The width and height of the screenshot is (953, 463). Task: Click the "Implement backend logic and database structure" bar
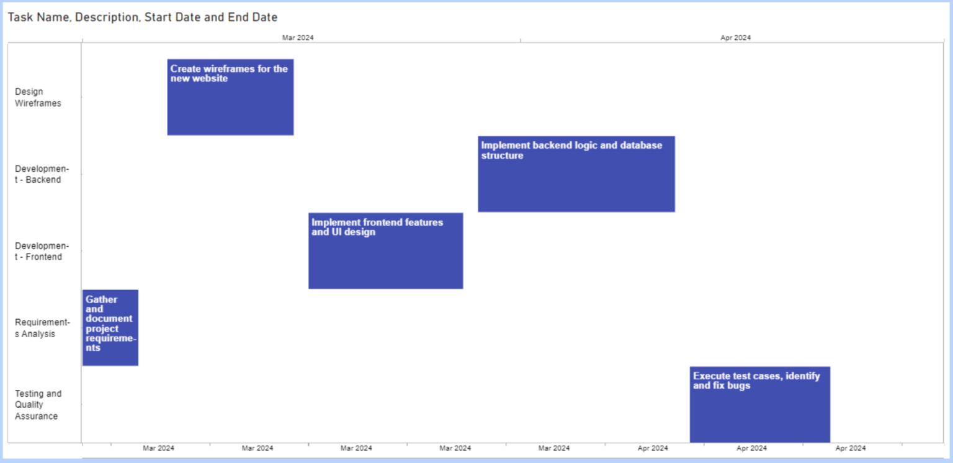point(576,174)
